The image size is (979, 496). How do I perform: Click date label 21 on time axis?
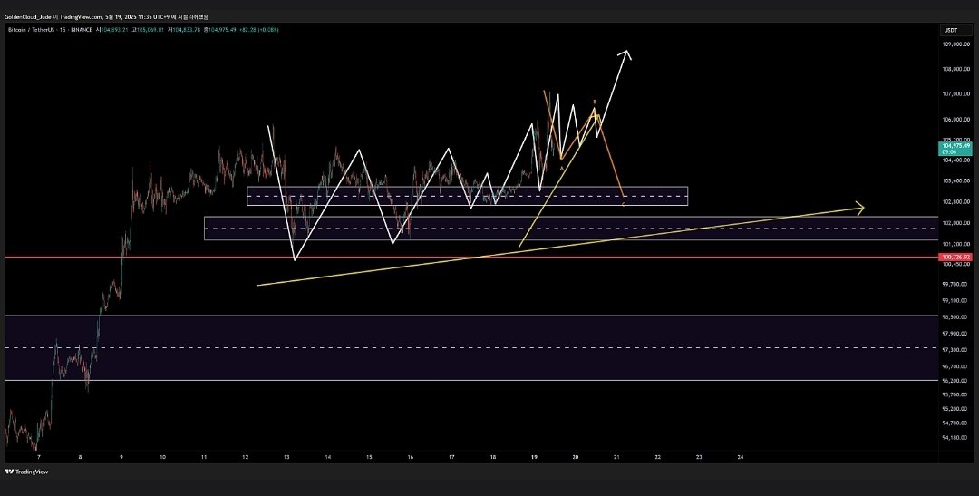point(616,457)
